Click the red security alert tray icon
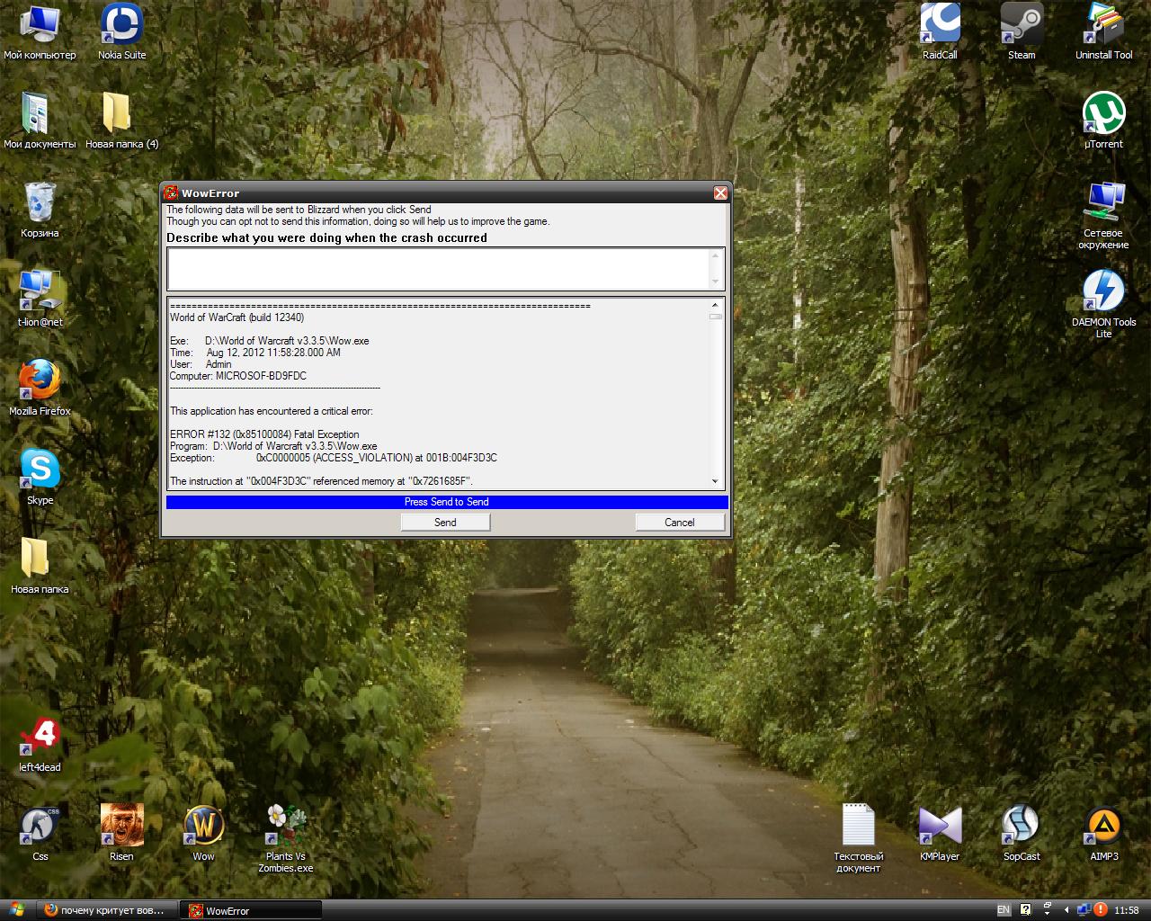 coord(1101,910)
